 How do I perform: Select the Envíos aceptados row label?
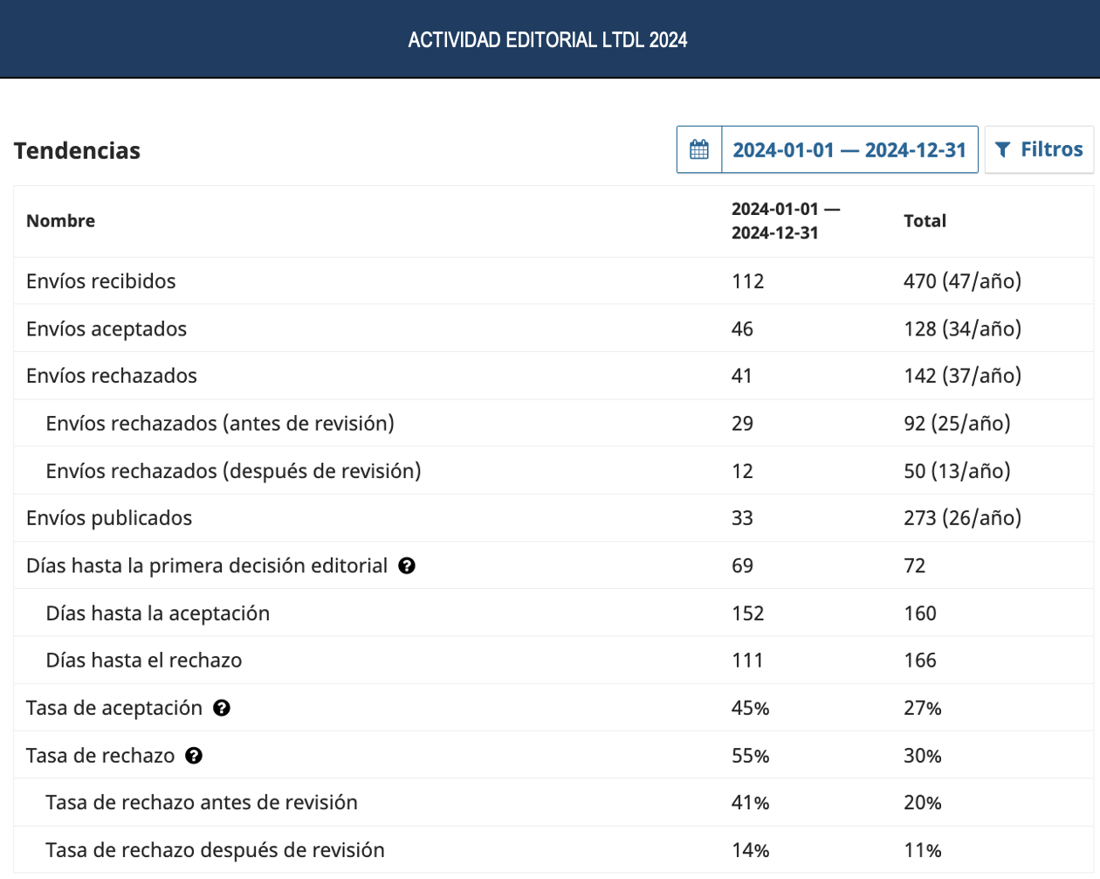tap(107, 329)
